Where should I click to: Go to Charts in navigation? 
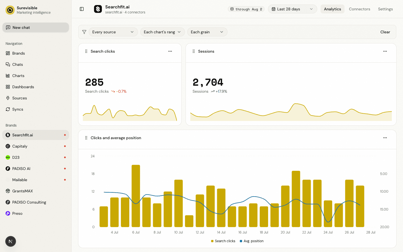coord(36,76)
